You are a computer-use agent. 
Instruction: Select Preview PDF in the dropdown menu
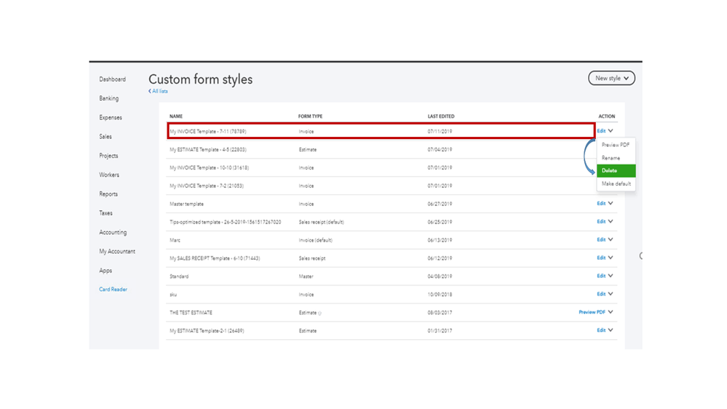pos(616,145)
